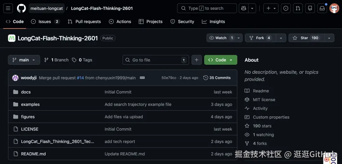Expand the Copilot dropdown arrow
The width and height of the screenshot is (342, 164).
coord(252,8)
